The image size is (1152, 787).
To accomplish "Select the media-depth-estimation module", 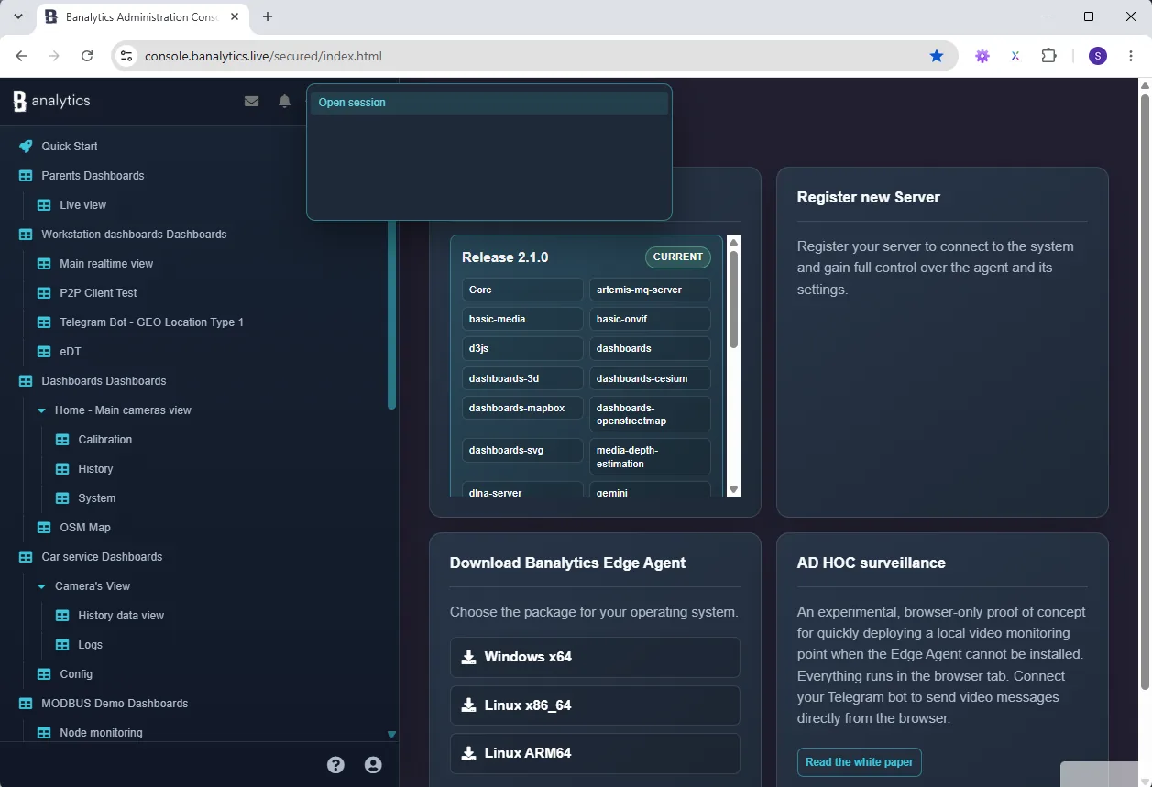I will tap(650, 456).
